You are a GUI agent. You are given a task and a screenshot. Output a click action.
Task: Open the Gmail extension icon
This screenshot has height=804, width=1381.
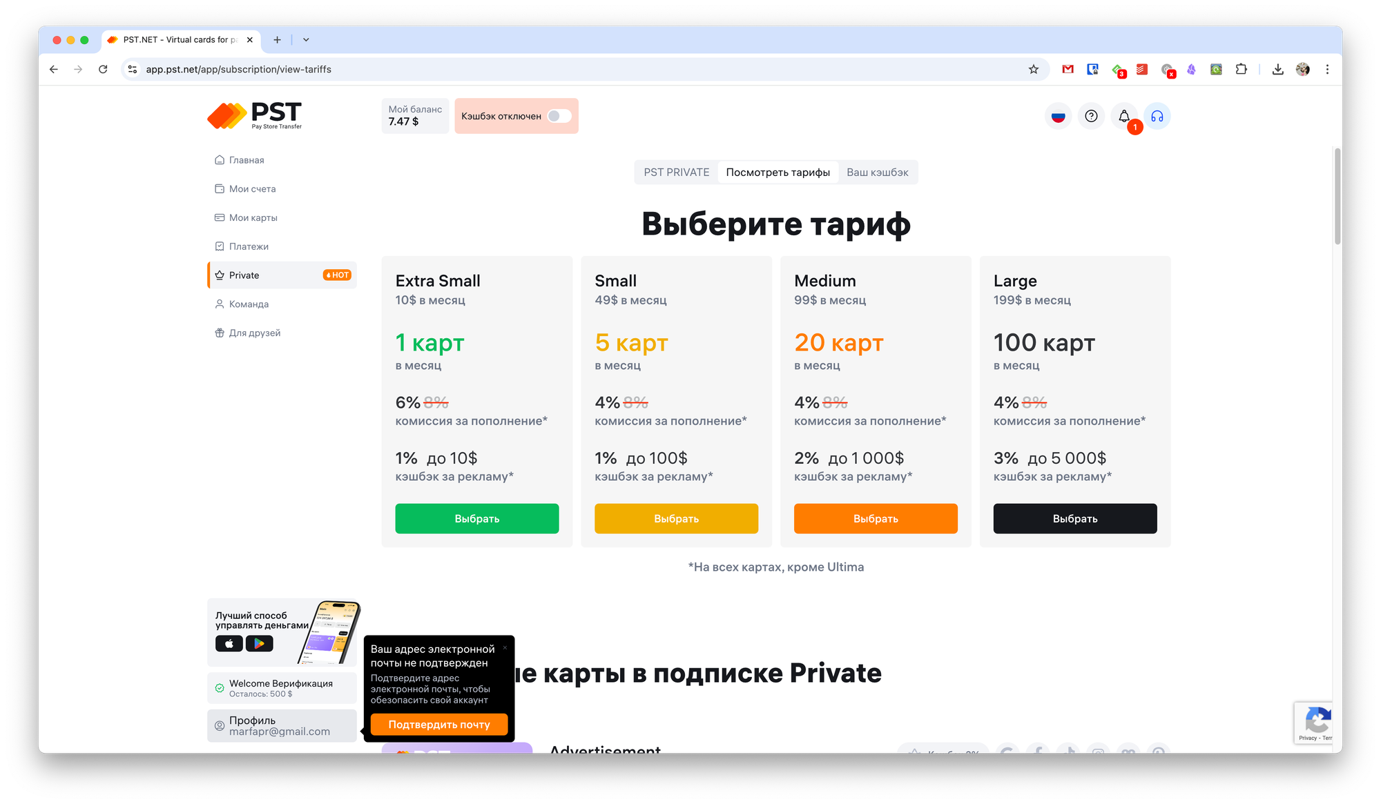(x=1068, y=69)
